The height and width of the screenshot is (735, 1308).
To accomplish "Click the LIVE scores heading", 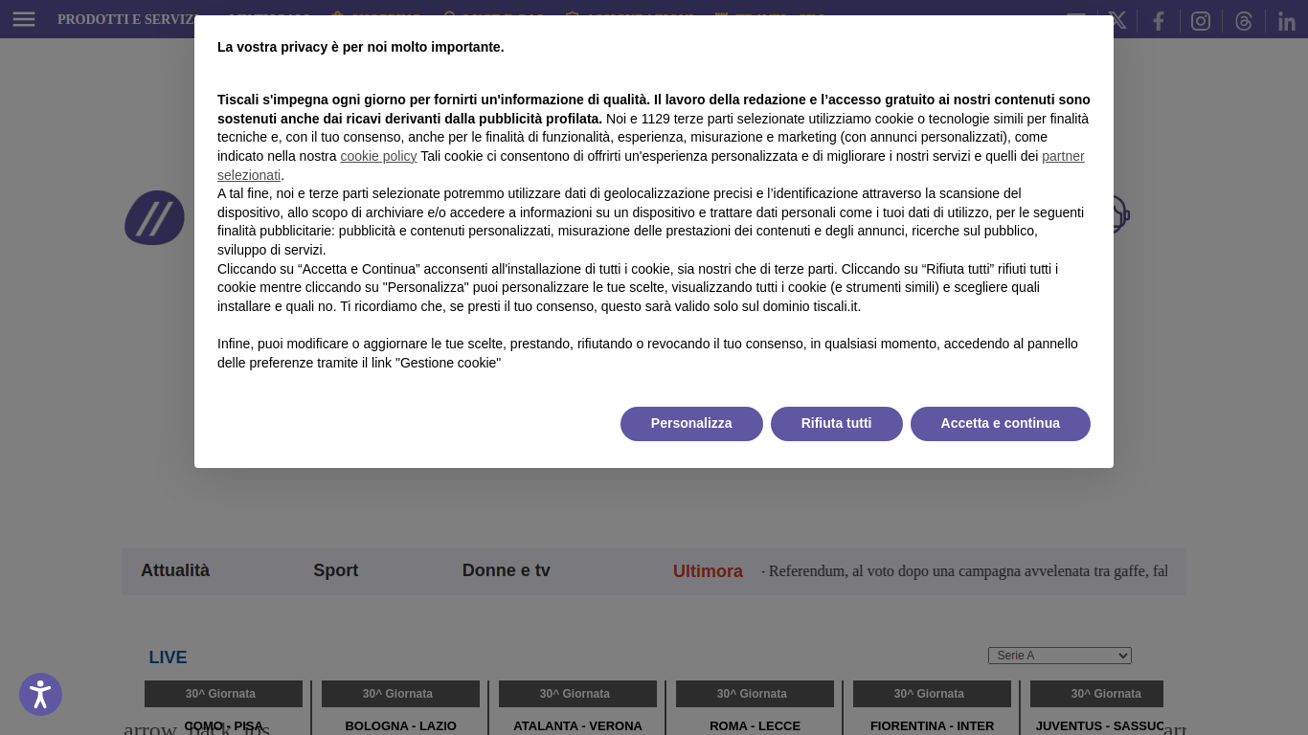I will pyautogui.click(x=168, y=657).
